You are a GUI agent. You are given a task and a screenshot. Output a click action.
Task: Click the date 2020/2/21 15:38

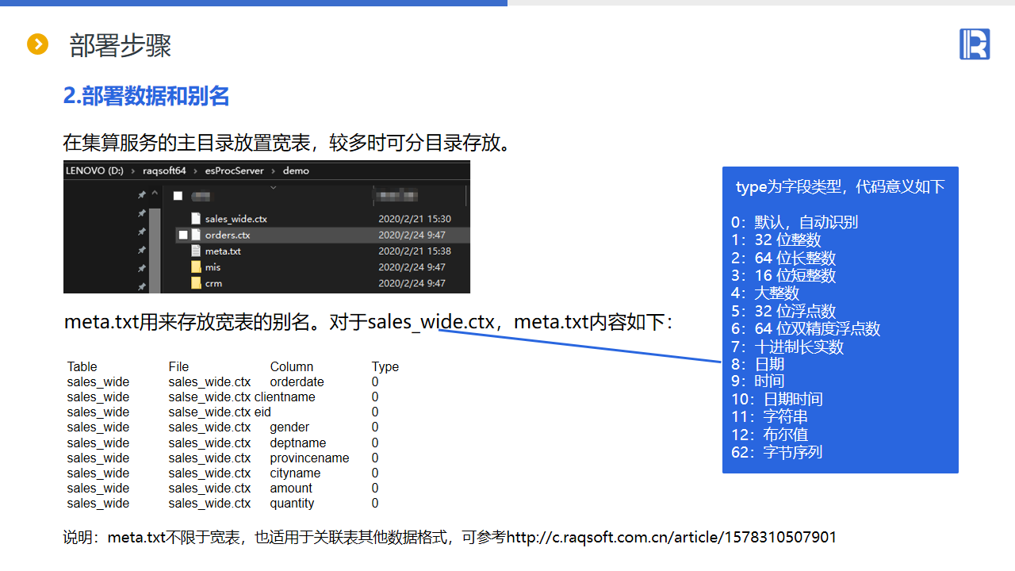pos(415,251)
